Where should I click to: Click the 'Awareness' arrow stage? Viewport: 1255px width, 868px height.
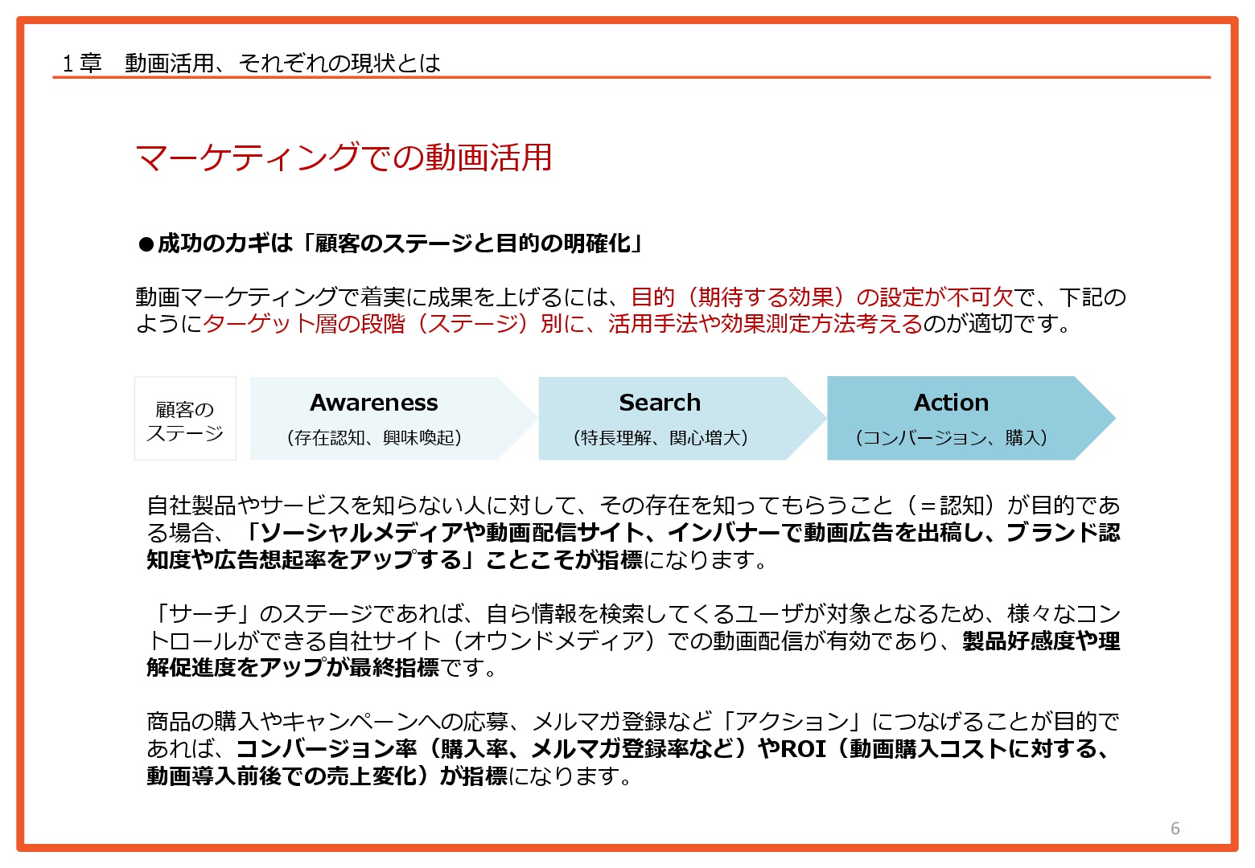(393, 419)
